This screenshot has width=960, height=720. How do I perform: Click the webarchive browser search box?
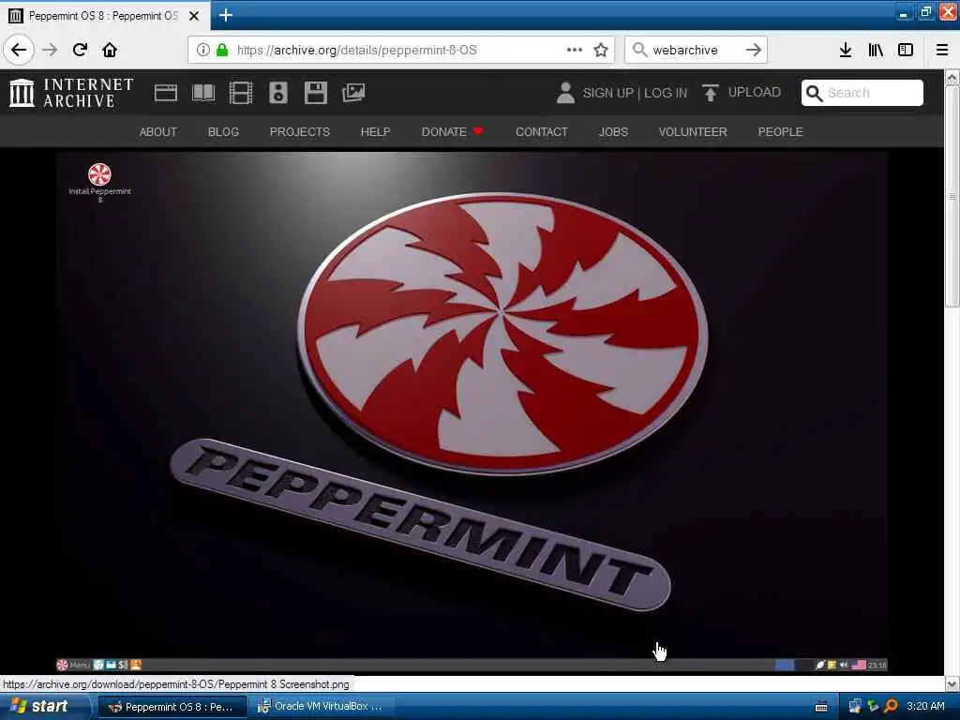[697, 50]
